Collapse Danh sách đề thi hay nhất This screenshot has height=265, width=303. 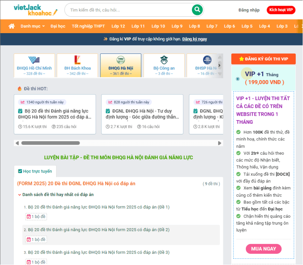[20, 195]
